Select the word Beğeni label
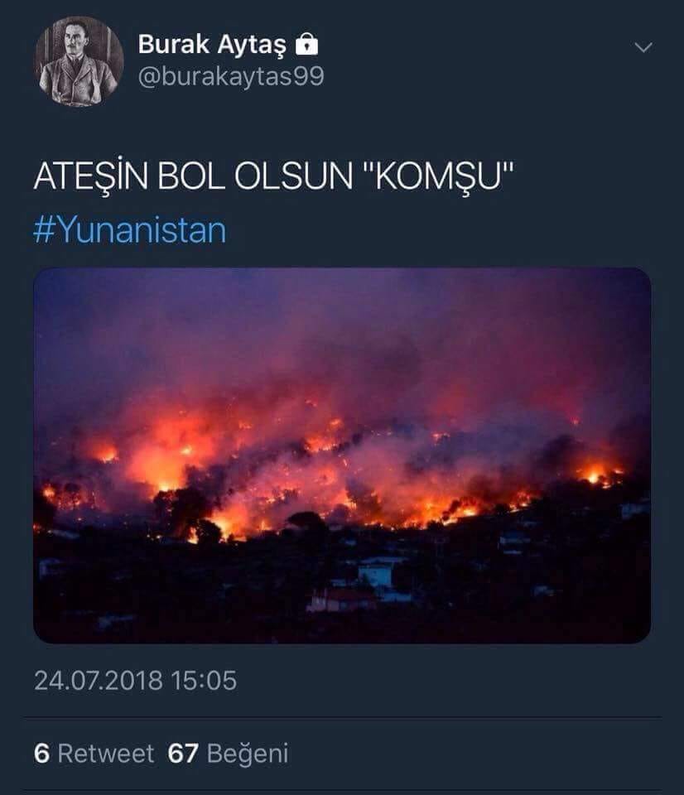This screenshot has height=795, width=684. 248,754
